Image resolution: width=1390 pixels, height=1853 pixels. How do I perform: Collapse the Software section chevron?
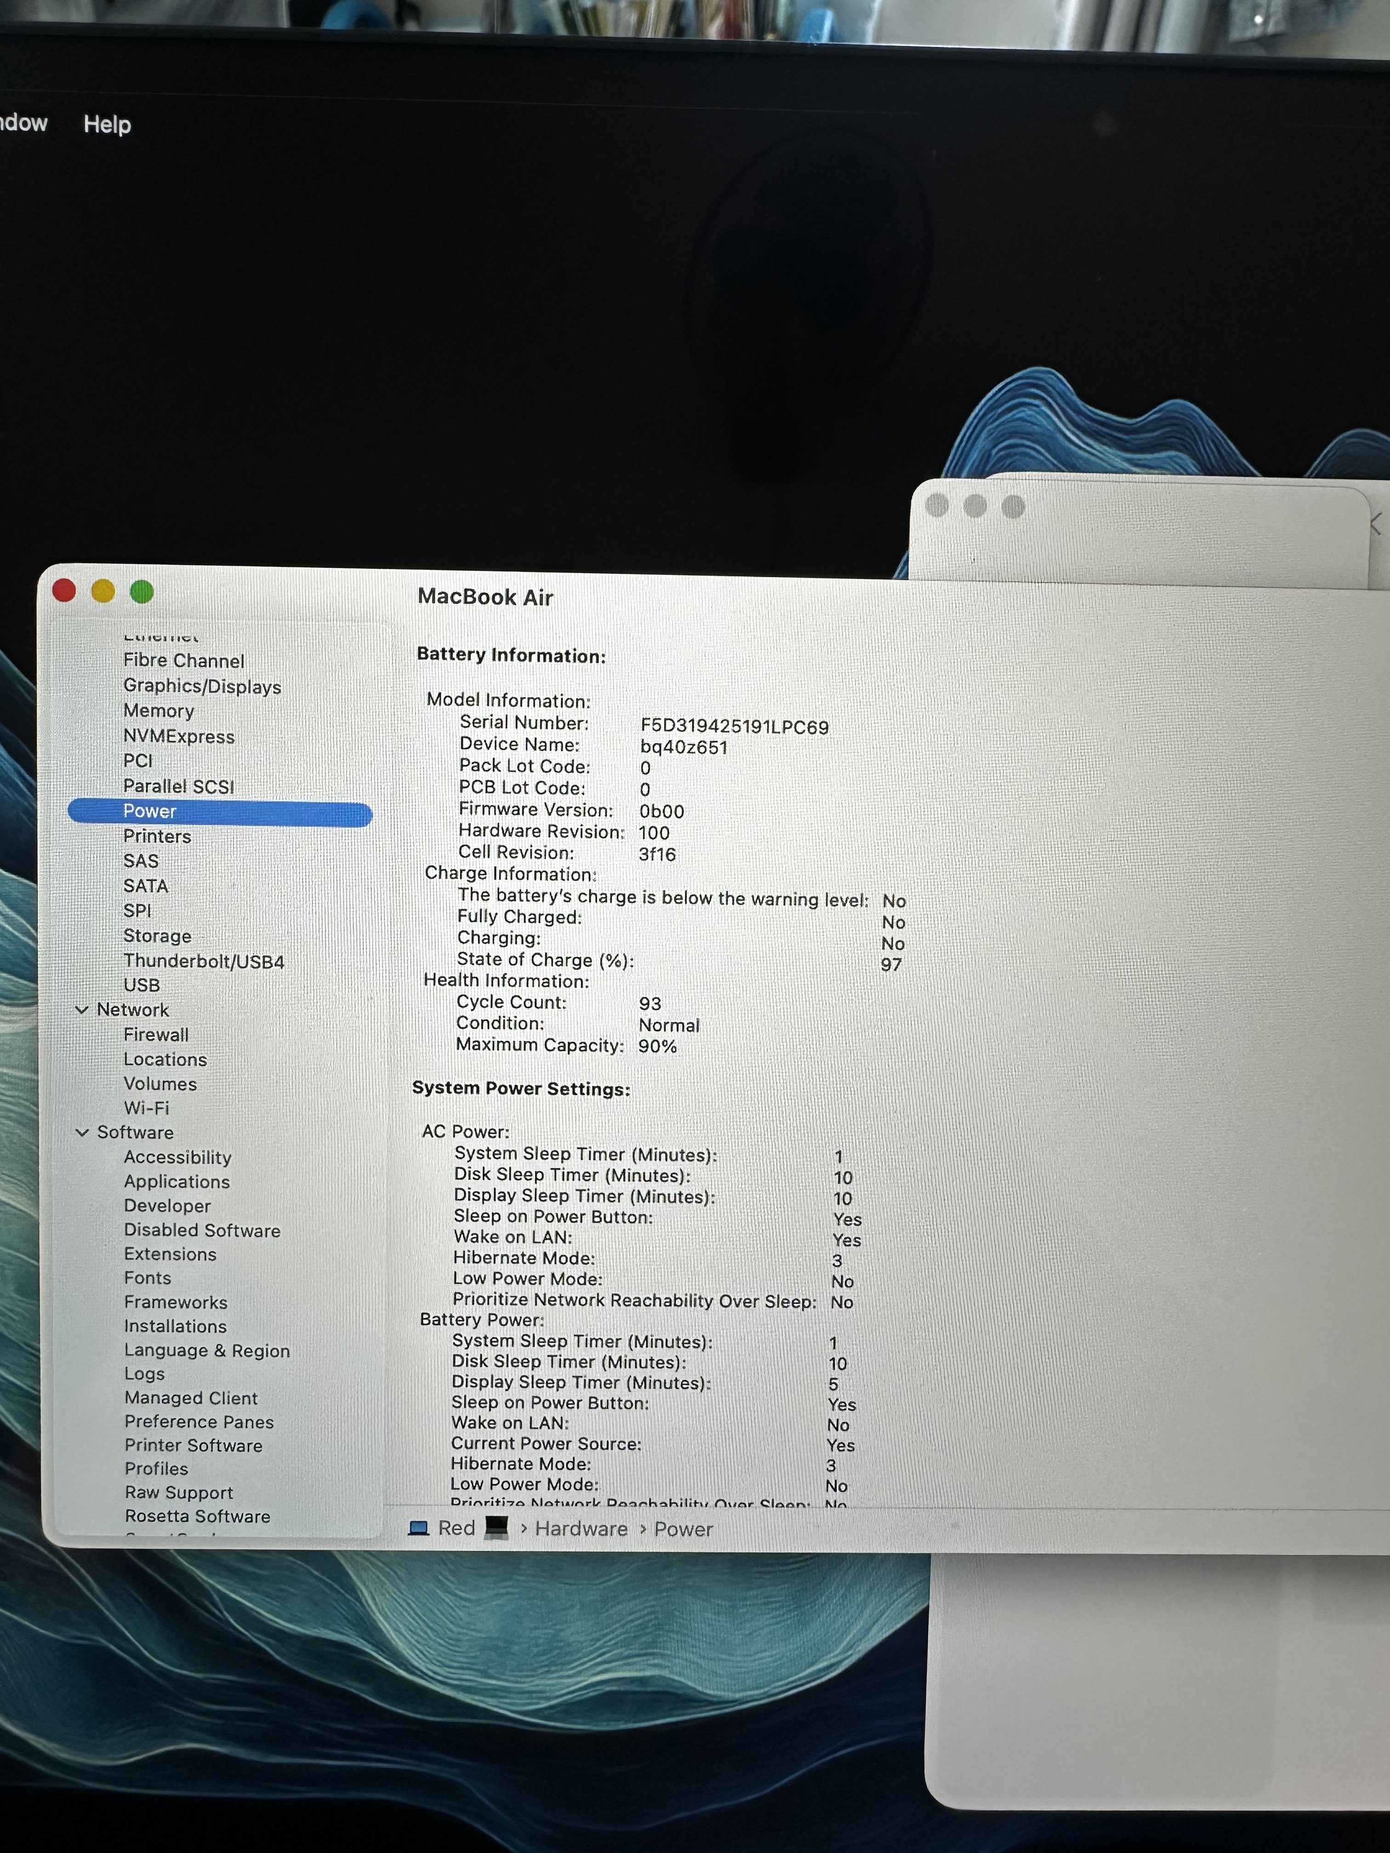[82, 1132]
